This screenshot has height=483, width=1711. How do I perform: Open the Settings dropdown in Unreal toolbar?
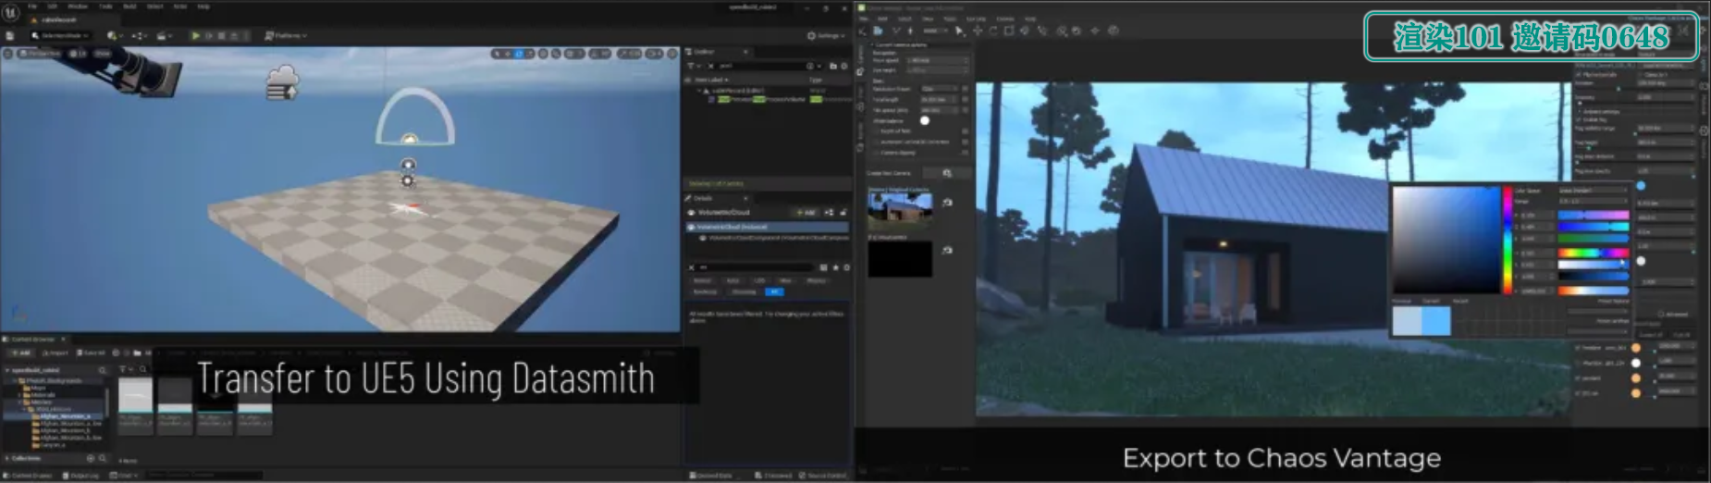(x=824, y=36)
